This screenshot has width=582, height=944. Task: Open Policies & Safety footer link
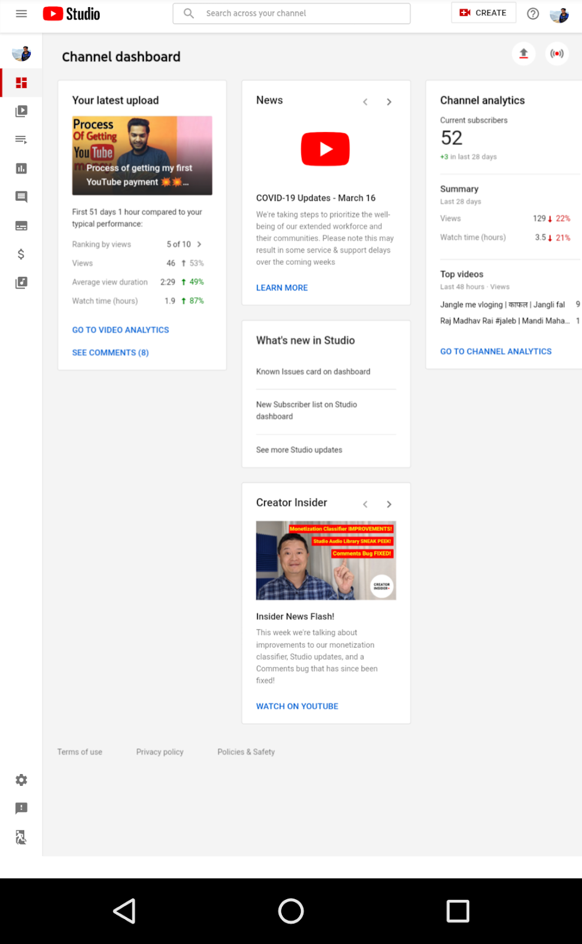click(246, 752)
